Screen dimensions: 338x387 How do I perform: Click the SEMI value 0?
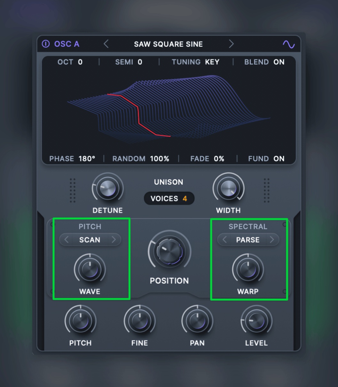(x=140, y=62)
